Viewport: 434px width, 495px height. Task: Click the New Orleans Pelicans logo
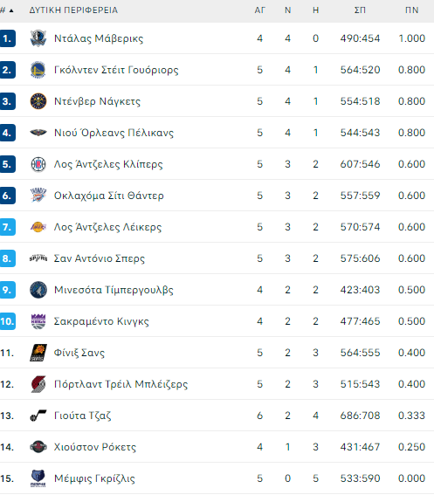[38, 133]
